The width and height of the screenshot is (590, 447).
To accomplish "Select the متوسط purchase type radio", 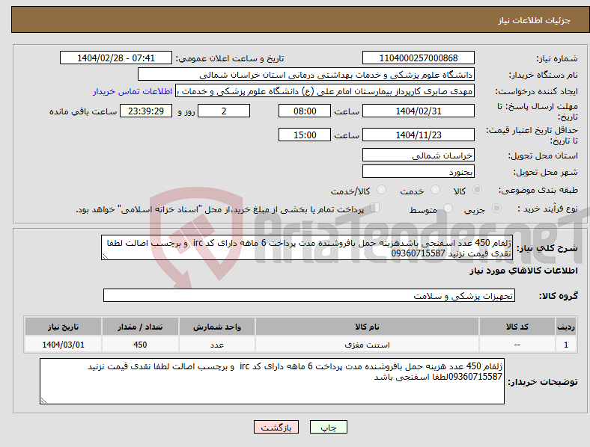I will 448,208.
